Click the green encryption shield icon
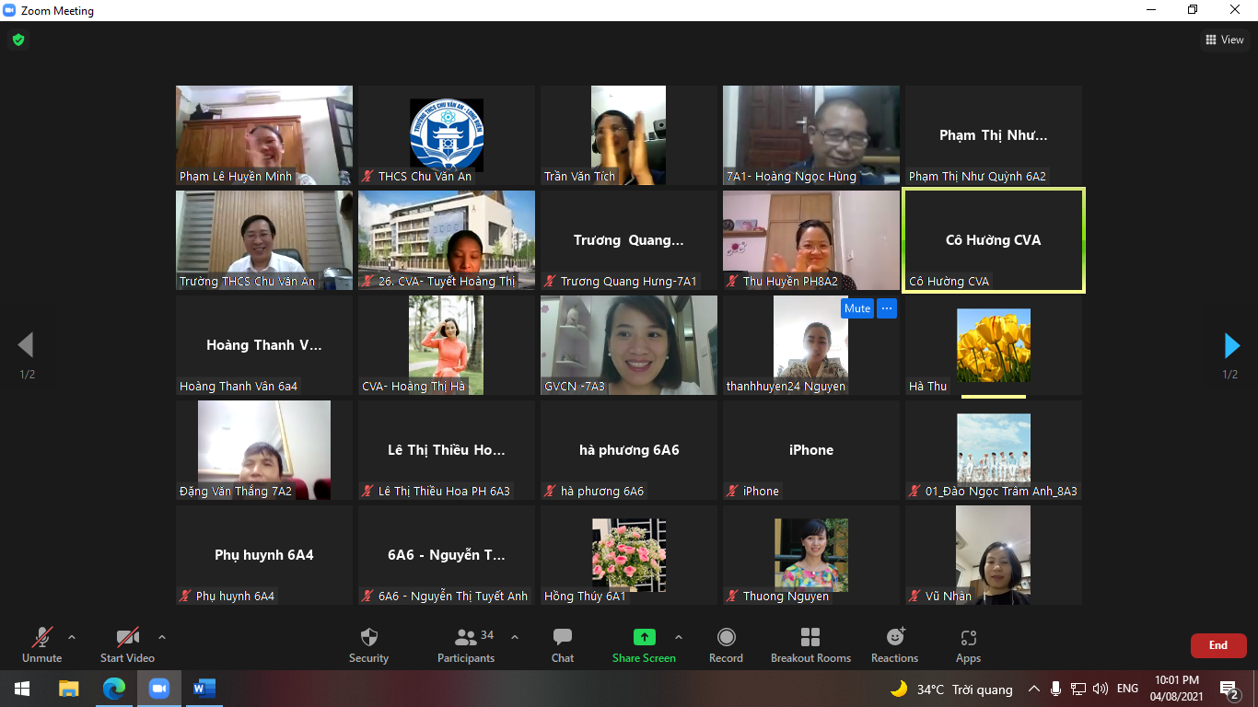The height and width of the screenshot is (707, 1258). [17, 40]
